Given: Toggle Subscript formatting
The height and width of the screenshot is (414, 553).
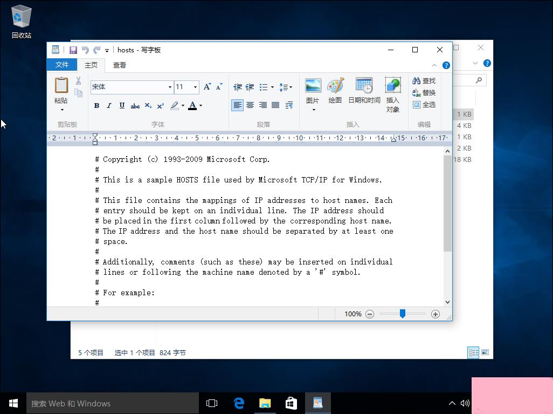Looking at the screenshot, I should click(148, 106).
